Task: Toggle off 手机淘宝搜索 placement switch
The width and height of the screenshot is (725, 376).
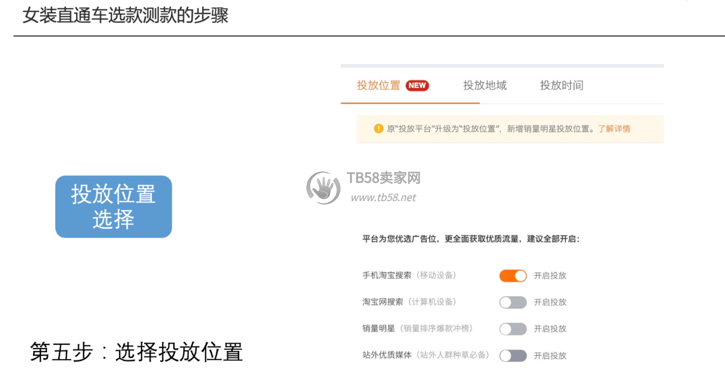Action: pos(513,275)
